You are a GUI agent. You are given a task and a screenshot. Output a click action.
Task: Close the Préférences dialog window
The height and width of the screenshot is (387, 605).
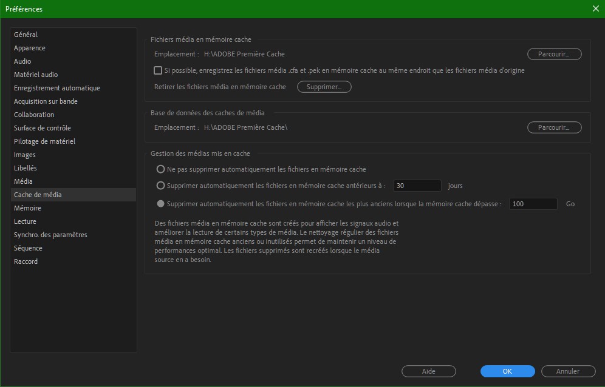pos(595,8)
